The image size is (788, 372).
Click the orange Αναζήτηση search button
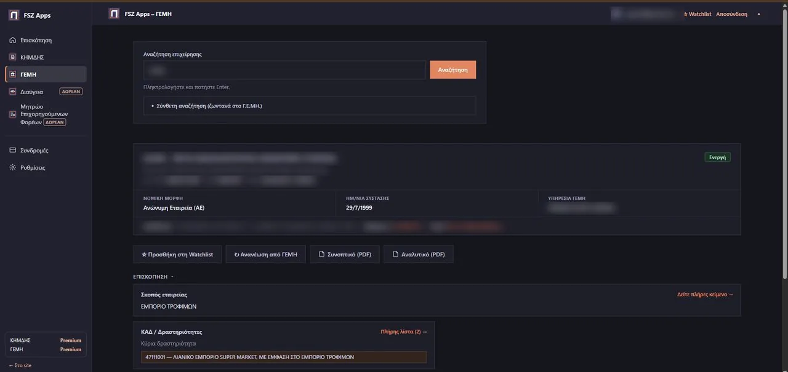(x=452, y=70)
